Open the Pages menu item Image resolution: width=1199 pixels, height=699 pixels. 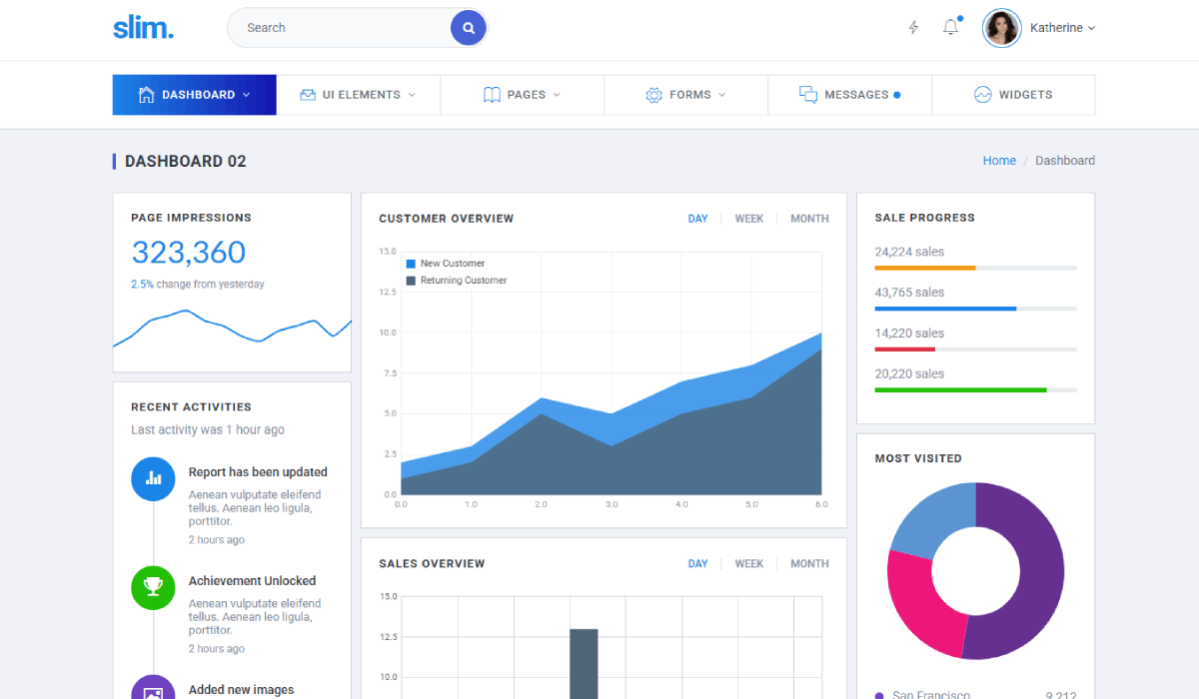pyautogui.click(x=523, y=95)
